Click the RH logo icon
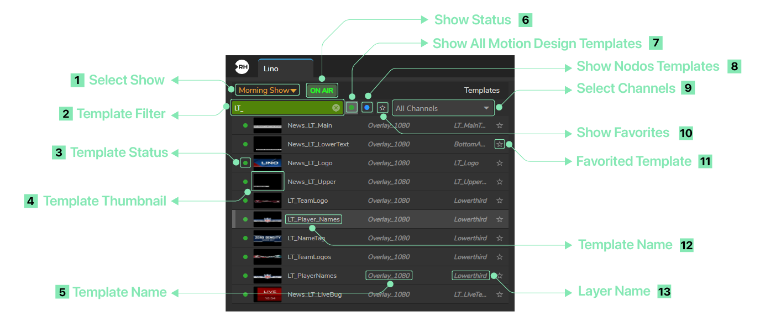Image resolution: width=760 pixels, height=332 pixels. pyautogui.click(x=242, y=67)
